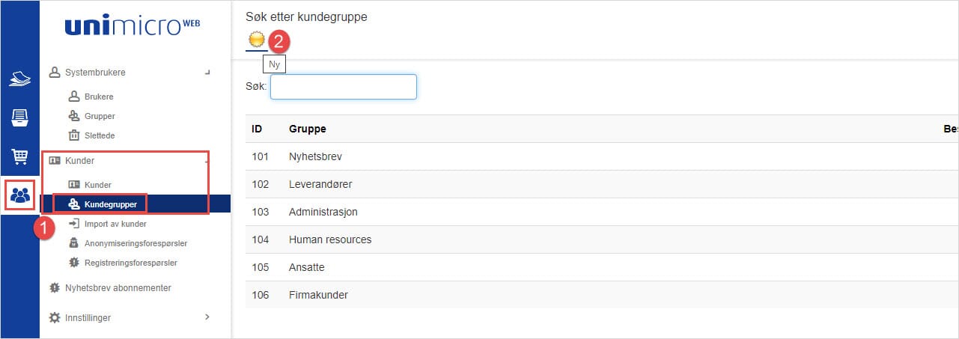Open the customers people icon in left bar
The height and width of the screenshot is (339, 959).
pos(20,195)
